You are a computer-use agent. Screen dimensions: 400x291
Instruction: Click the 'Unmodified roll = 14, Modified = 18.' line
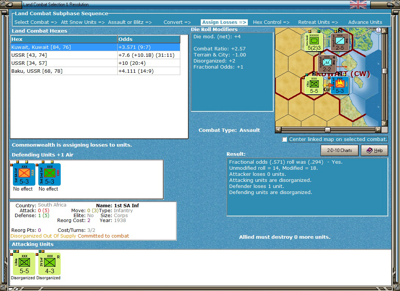pos(273,168)
